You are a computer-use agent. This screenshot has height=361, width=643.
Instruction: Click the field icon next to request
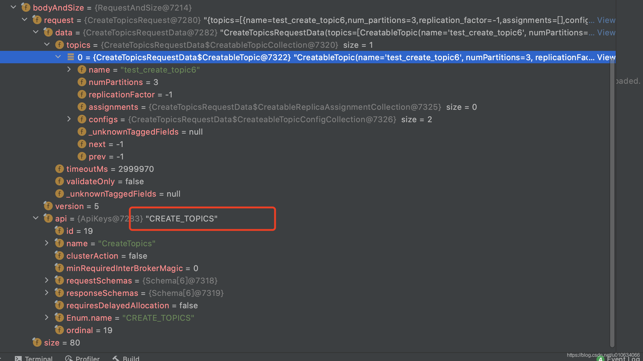pos(37,20)
